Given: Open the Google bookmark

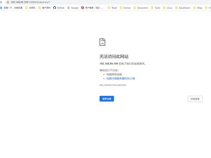Looking at the screenshot, I should pos(73,8).
